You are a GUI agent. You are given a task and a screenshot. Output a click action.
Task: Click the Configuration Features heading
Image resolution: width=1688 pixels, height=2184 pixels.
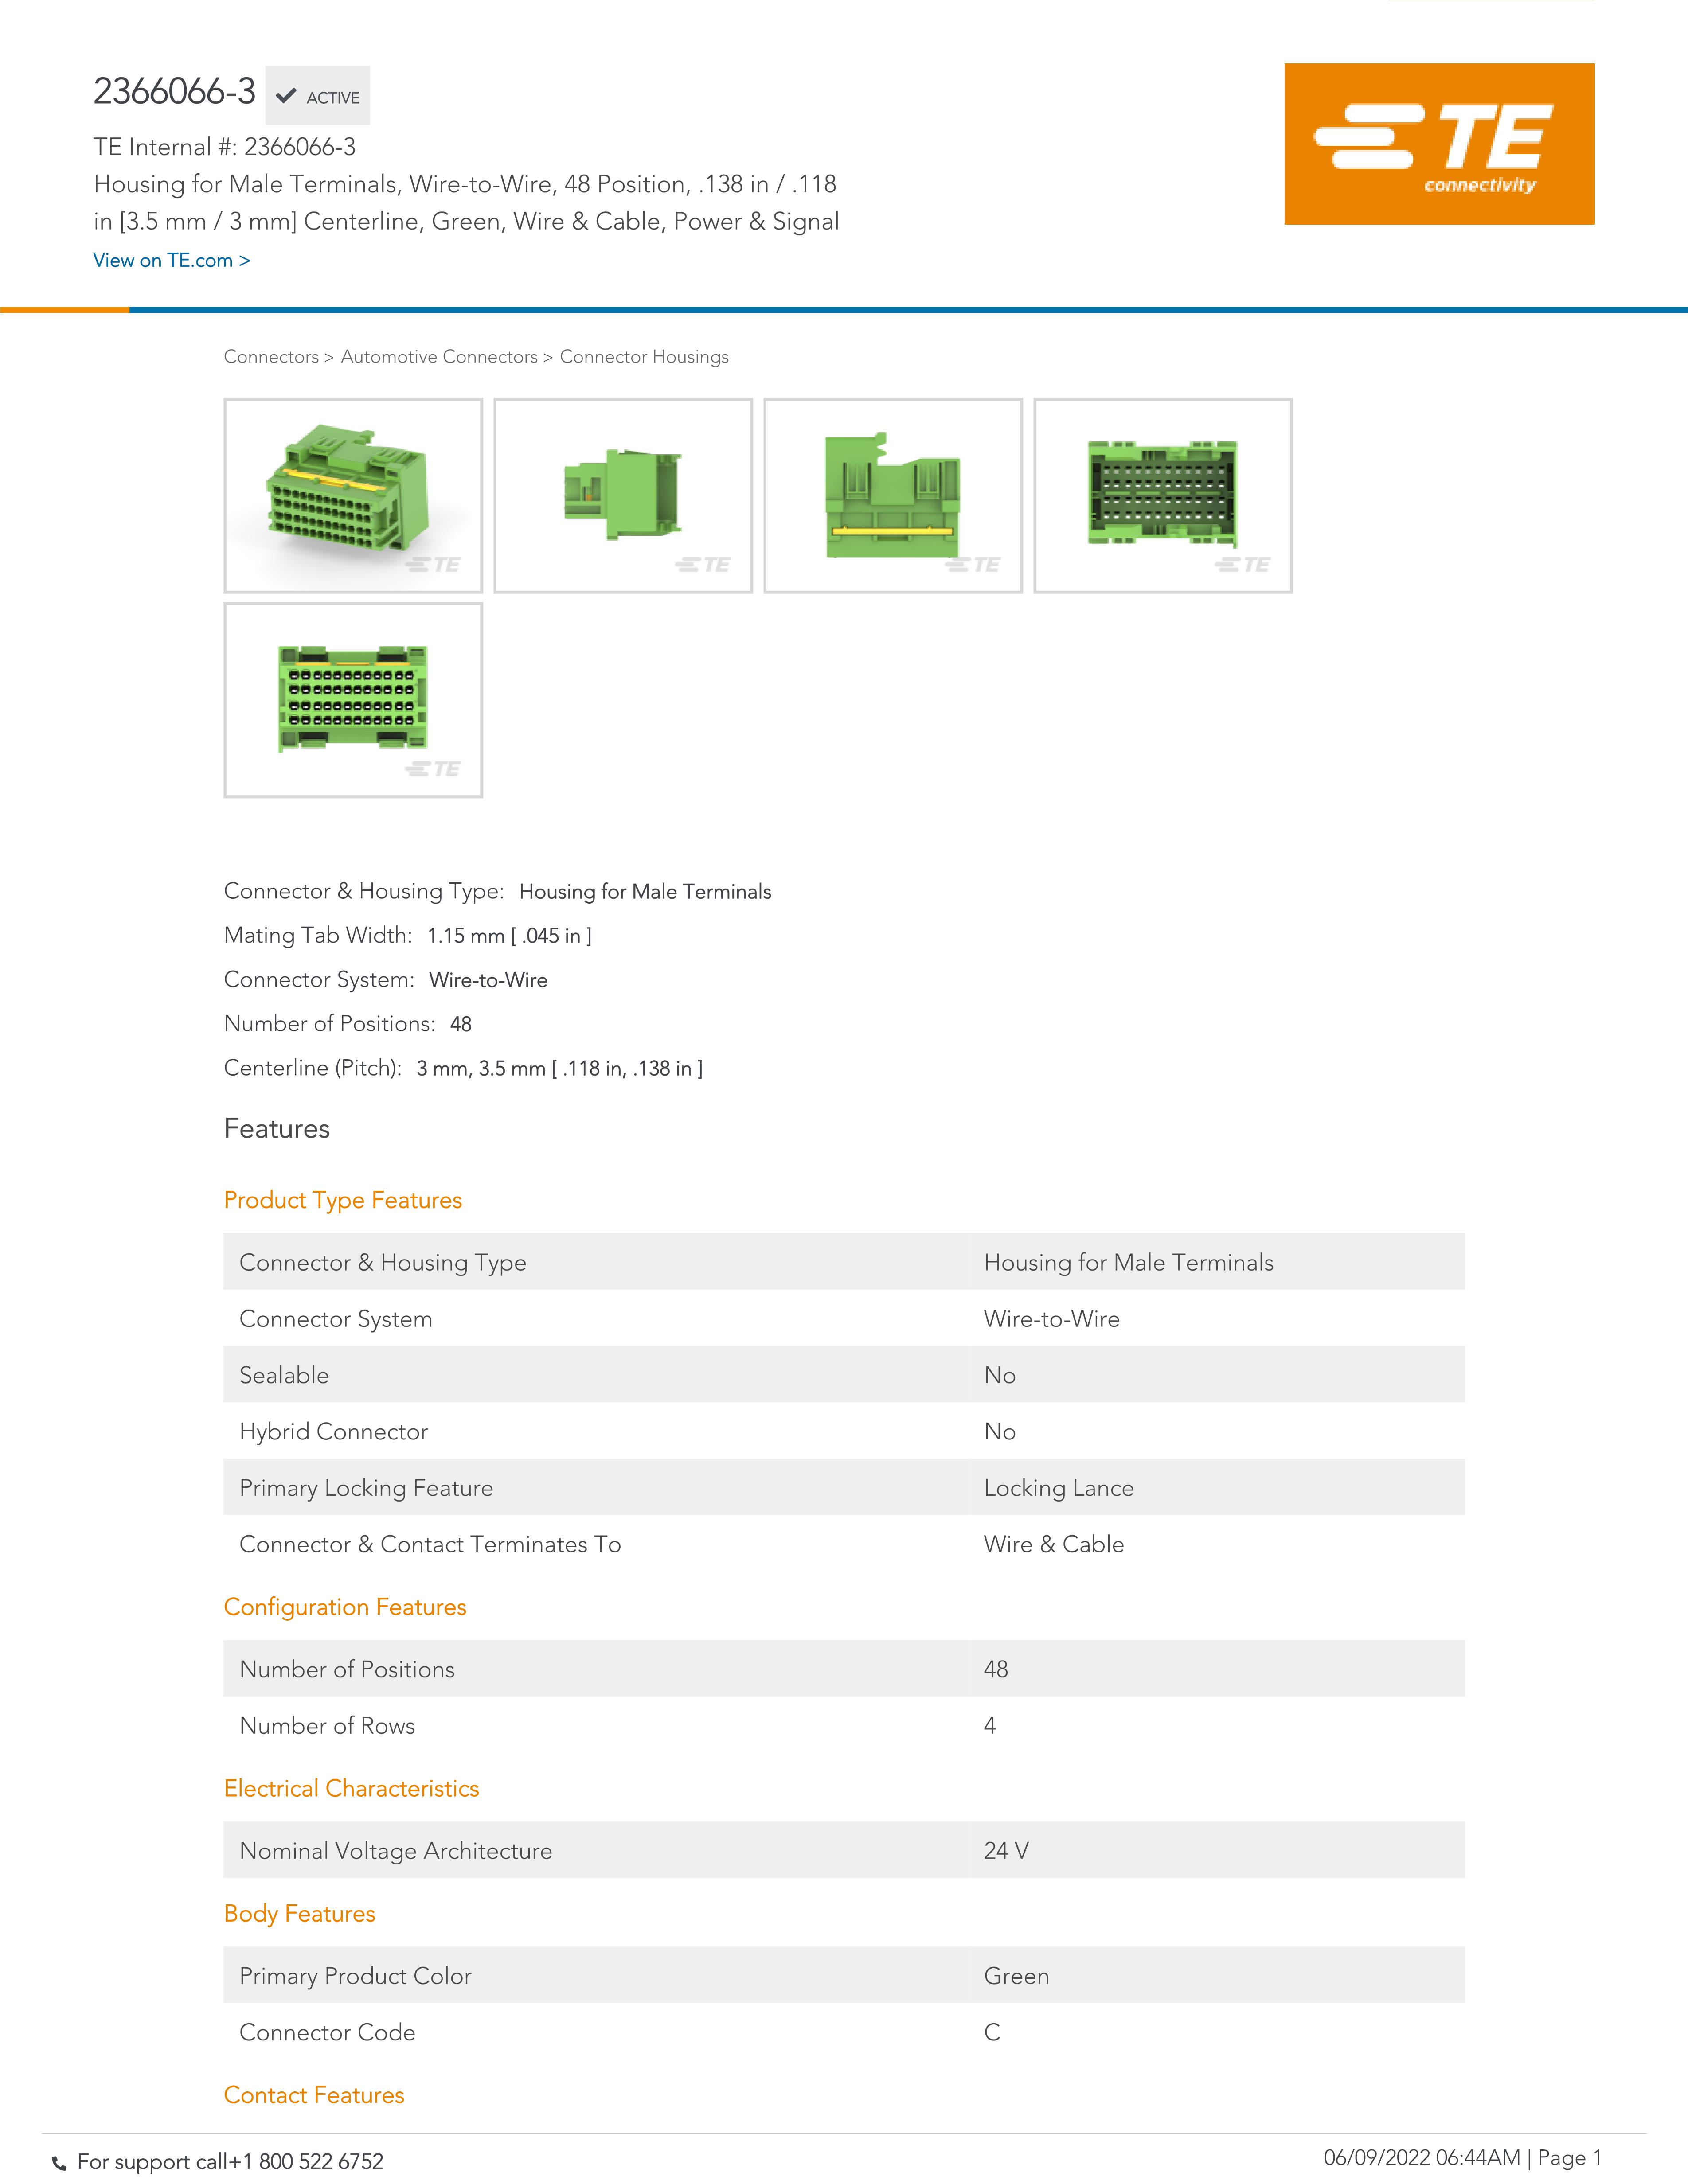(344, 1607)
